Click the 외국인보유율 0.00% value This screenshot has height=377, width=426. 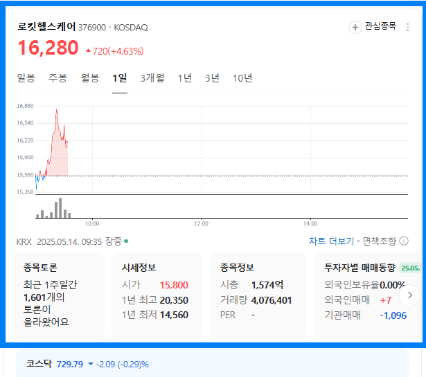392,285
